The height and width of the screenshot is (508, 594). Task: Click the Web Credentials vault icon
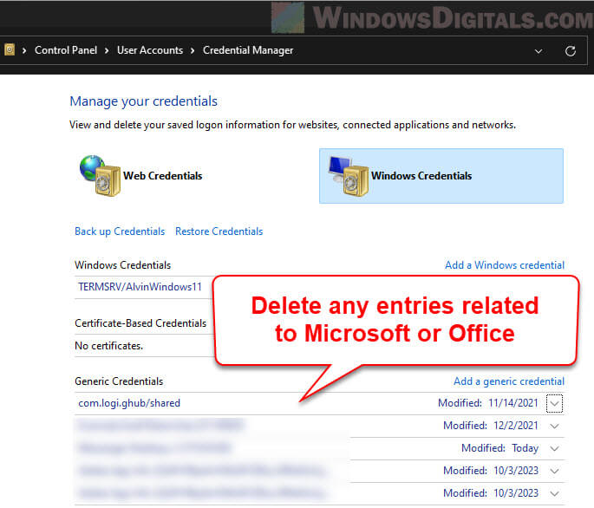(100, 175)
